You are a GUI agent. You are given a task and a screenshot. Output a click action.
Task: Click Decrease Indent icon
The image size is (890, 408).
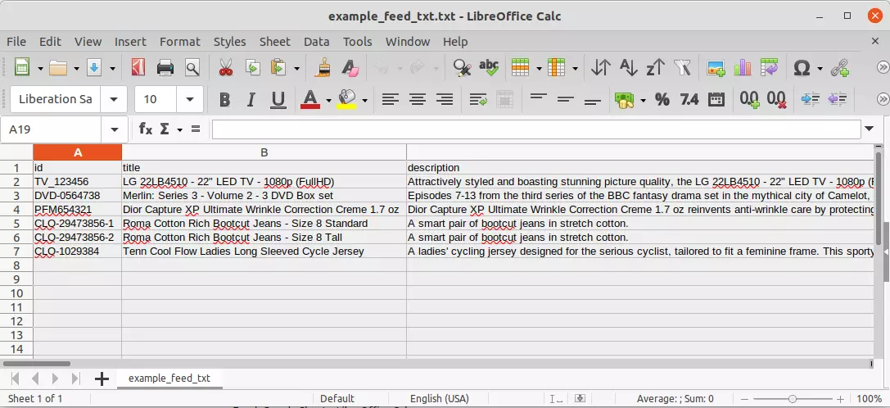pos(838,99)
